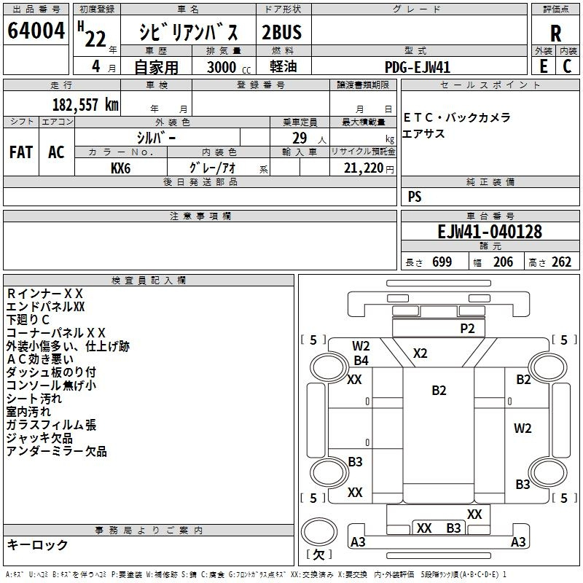Select the note アンダーミラー欠品
Viewport: 583px width, 583px height.
tap(57, 451)
